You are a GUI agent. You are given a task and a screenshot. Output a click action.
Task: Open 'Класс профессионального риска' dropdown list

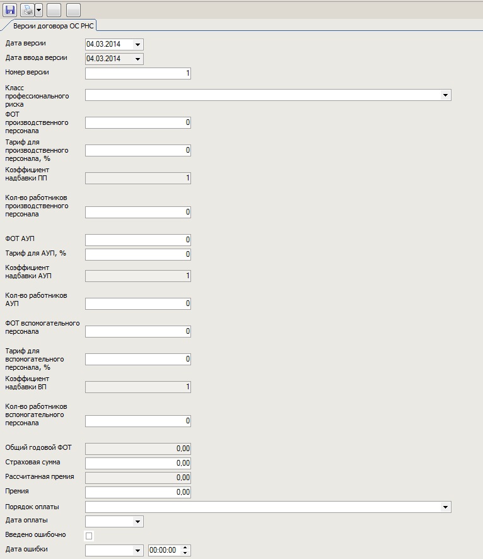(446, 95)
